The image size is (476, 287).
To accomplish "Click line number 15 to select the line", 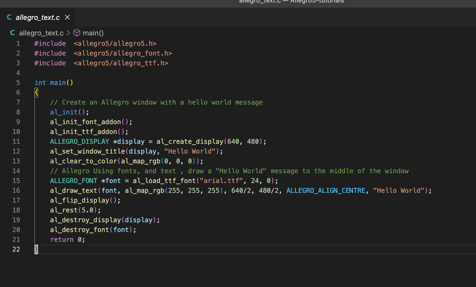I will (16, 181).
